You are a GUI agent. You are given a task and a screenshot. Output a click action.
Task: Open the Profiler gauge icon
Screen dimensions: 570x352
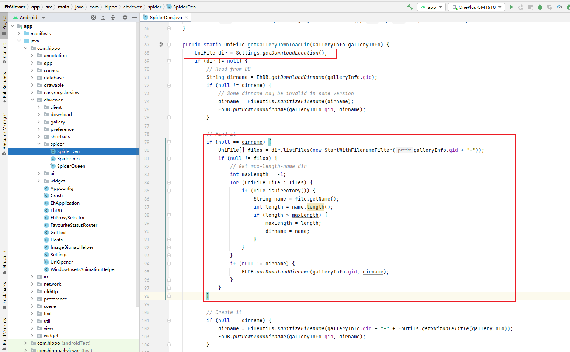tap(559, 7)
